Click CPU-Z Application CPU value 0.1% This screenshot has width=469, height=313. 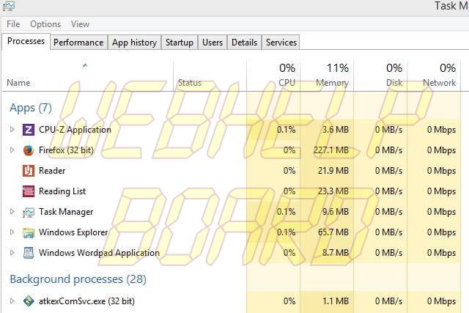click(x=287, y=130)
